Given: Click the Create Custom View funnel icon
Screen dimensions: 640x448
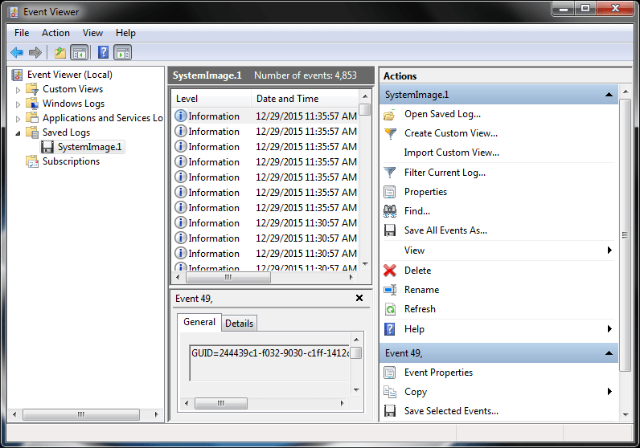Looking at the screenshot, I should click(x=390, y=134).
